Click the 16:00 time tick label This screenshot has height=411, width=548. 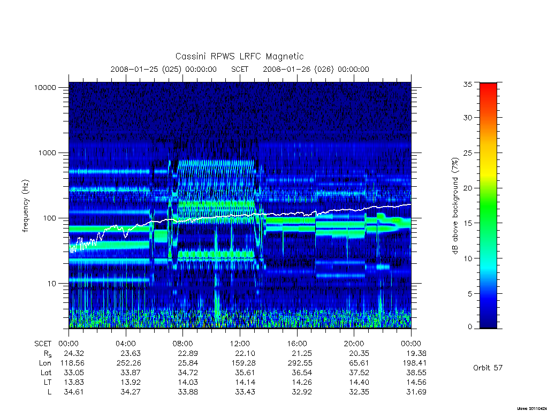pos(297,344)
